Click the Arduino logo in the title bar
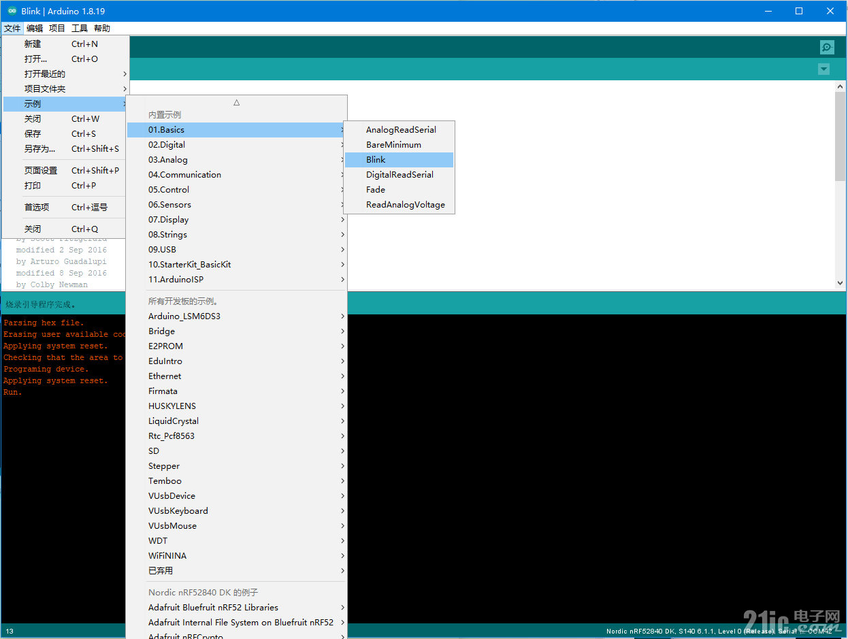 pos(12,11)
